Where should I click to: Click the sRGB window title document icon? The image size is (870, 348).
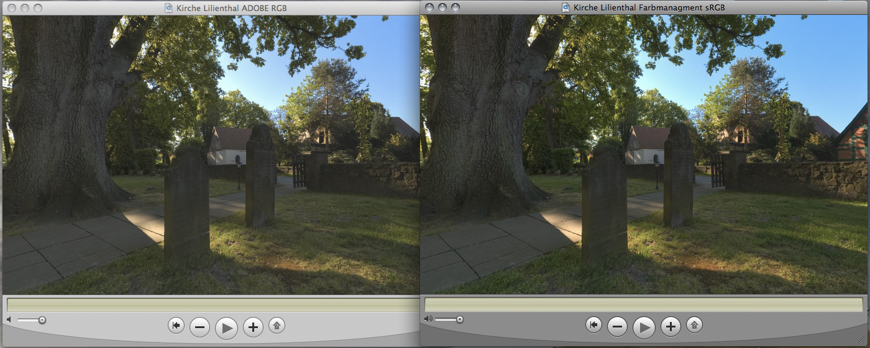565,7
